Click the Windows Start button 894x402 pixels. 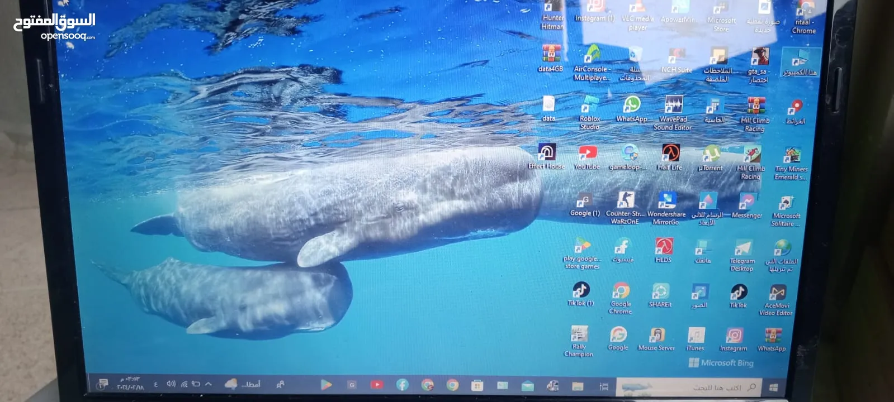(x=774, y=387)
